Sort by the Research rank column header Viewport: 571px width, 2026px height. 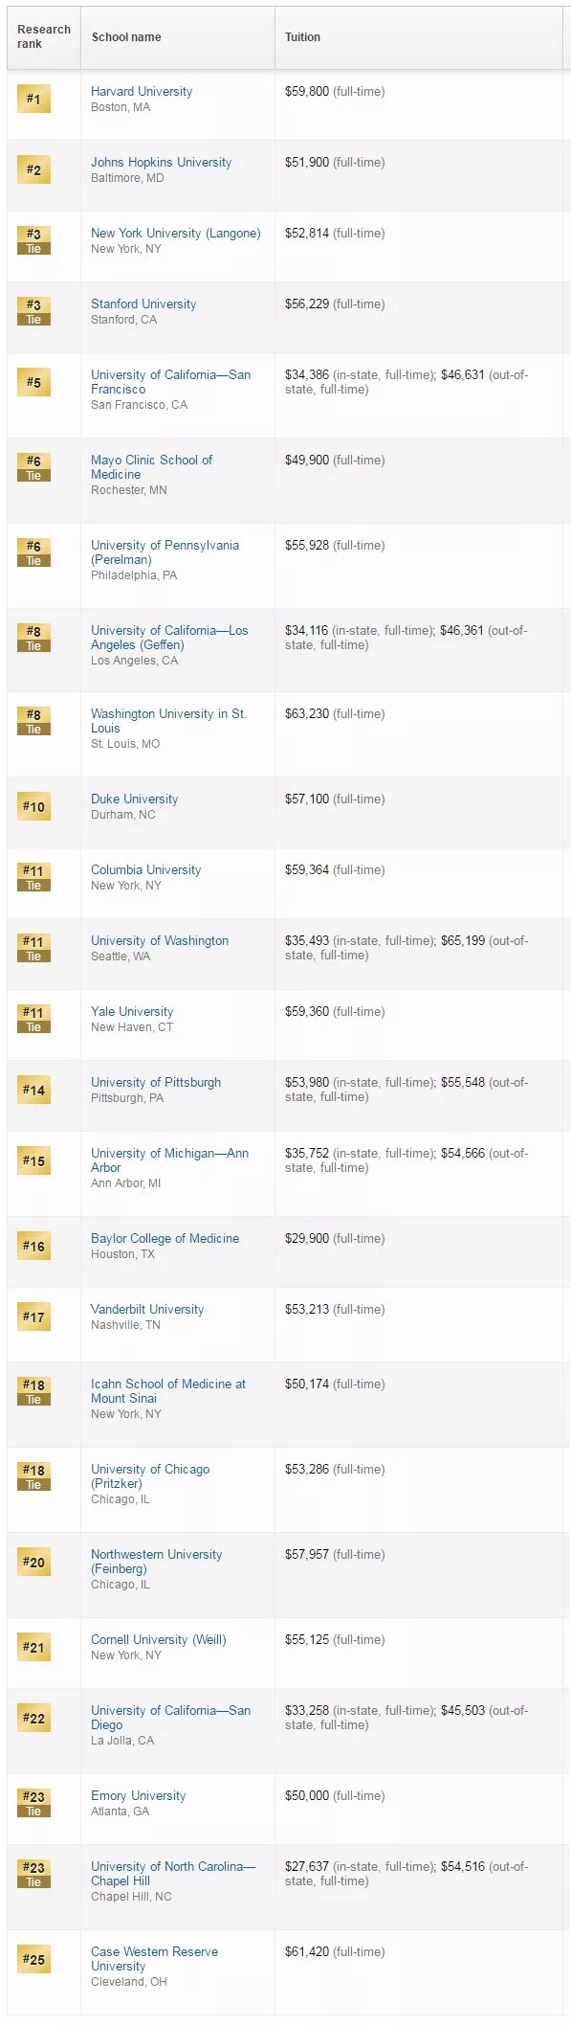coord(44,36)
